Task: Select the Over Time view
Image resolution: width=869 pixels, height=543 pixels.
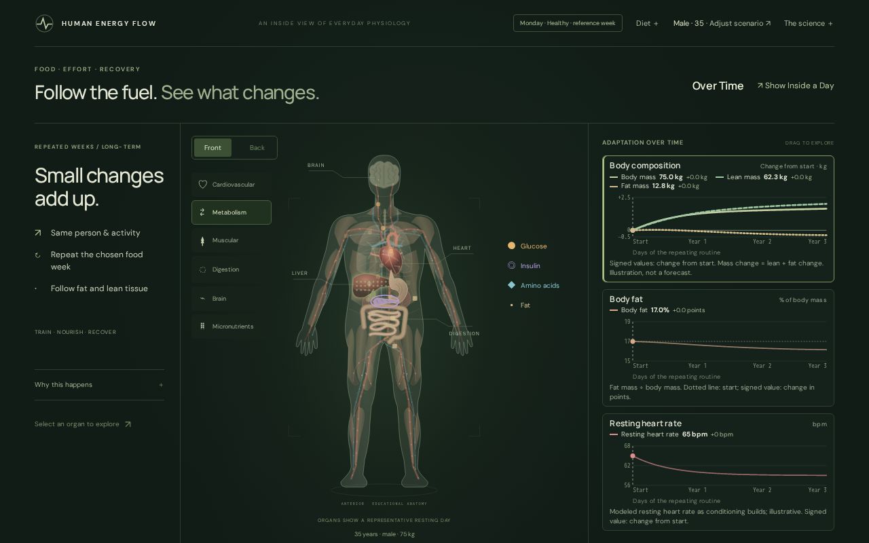Action: coord(718,86)
